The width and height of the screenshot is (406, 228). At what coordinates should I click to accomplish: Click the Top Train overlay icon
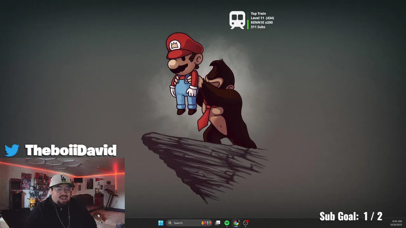click(x=238, y=20)
